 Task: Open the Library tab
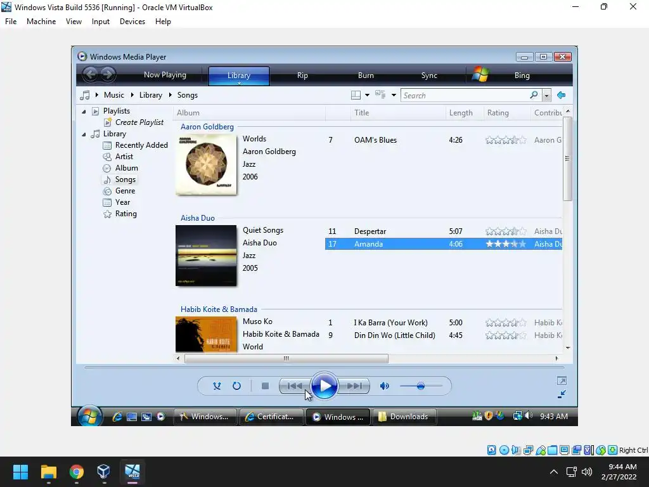point(239,75)
